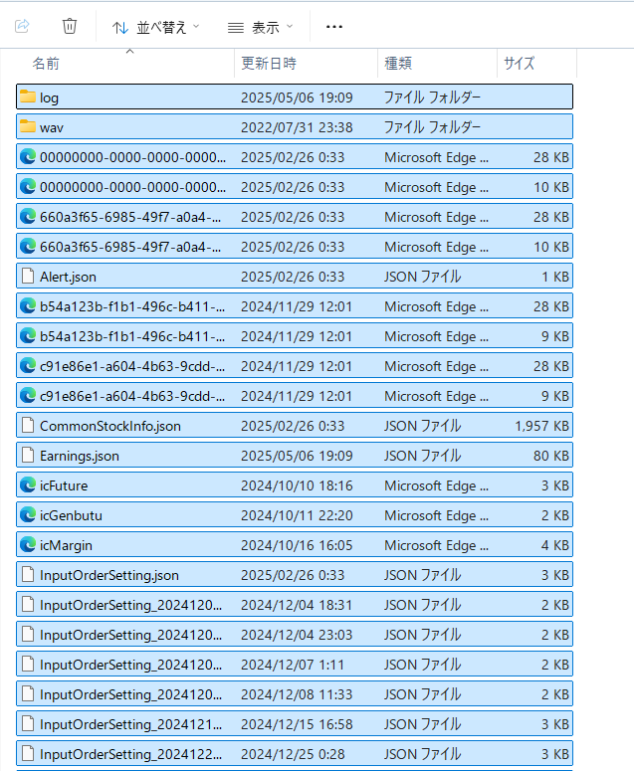Click Edge icon of b54a123b file sized 28 KB

tap(28, 306)
